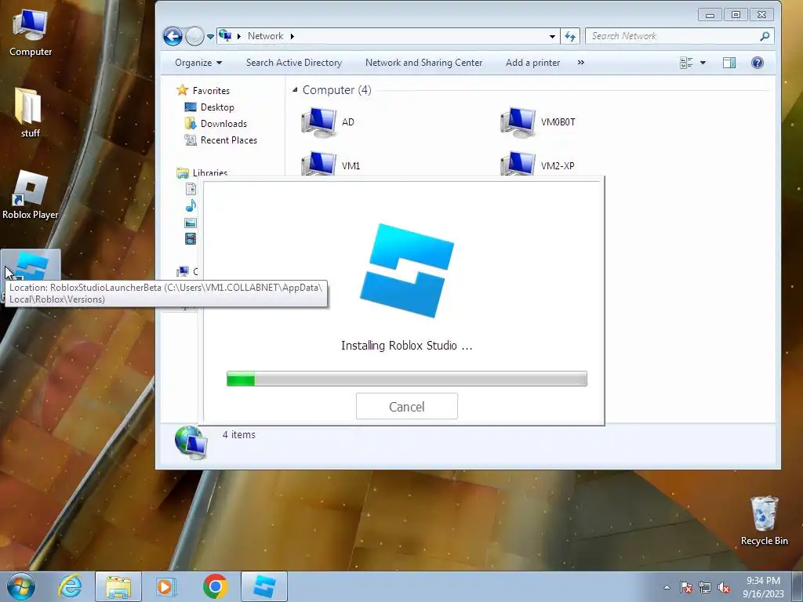Open the AD network computer
This screenshot has width=803, height=602.
328,122
